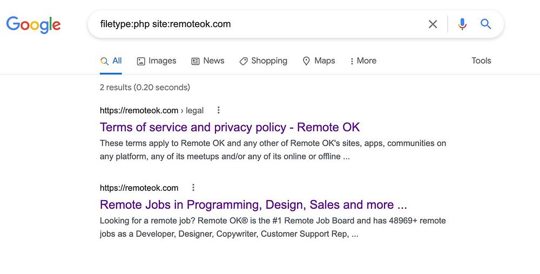Open the Shopping results tab
540x274 pixels.
tap(269, 61)
